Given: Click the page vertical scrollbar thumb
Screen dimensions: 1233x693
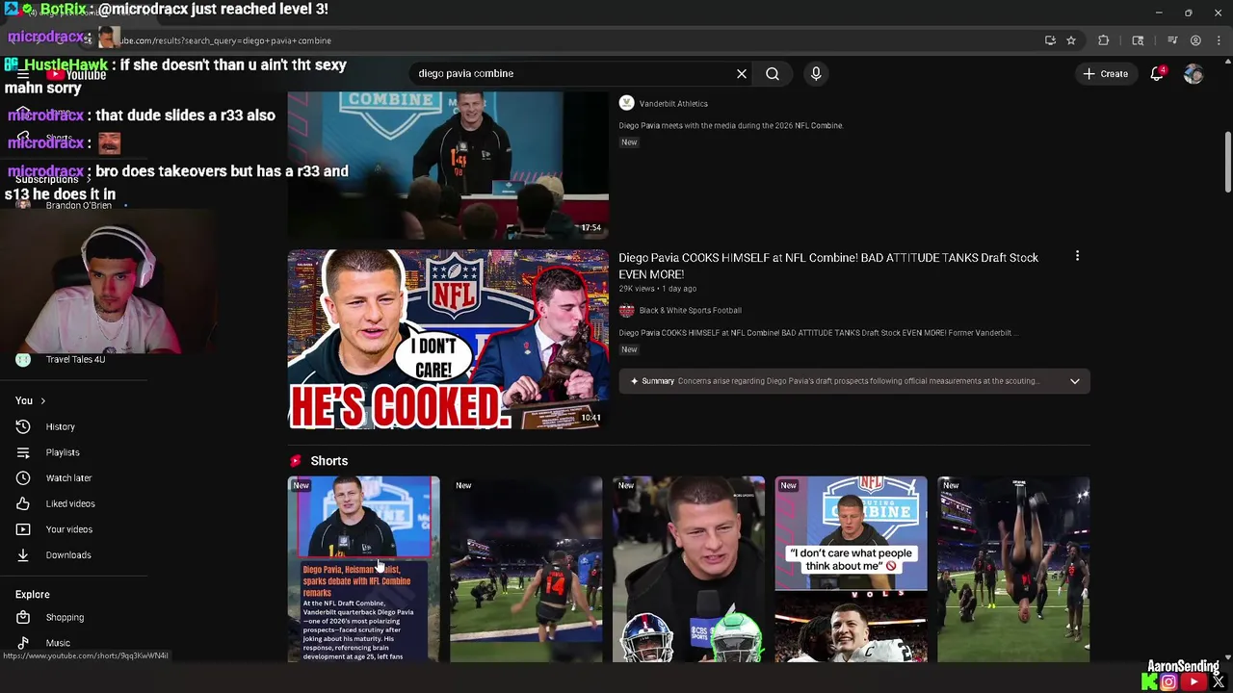Looking at the screenshot, I should [x=1227, y=162].
